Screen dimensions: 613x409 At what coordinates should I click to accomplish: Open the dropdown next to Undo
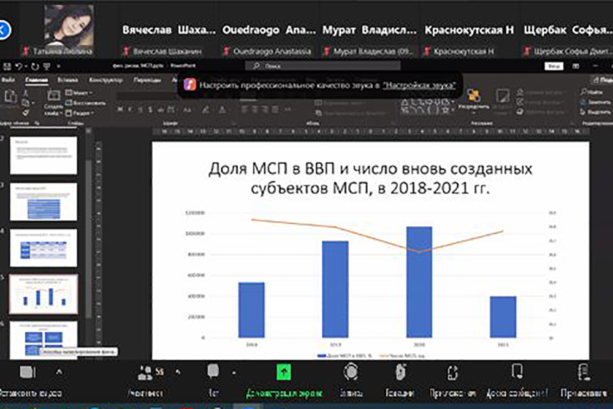pyautogui.click(x=26, y=66)
